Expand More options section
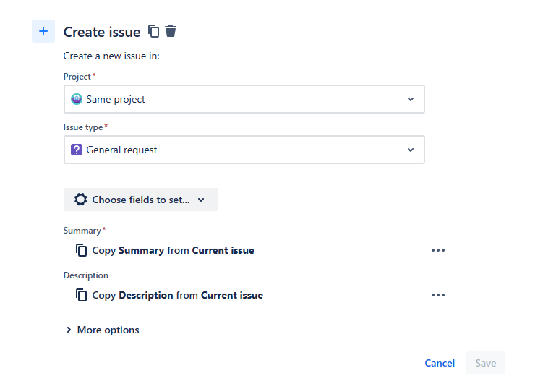543x381 pixels. click(102, 330)
